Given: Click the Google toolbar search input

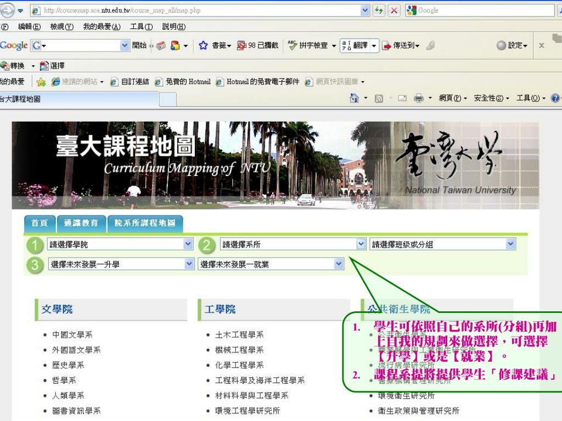Looking at the screenshot, I should click(x=80, y=45).
